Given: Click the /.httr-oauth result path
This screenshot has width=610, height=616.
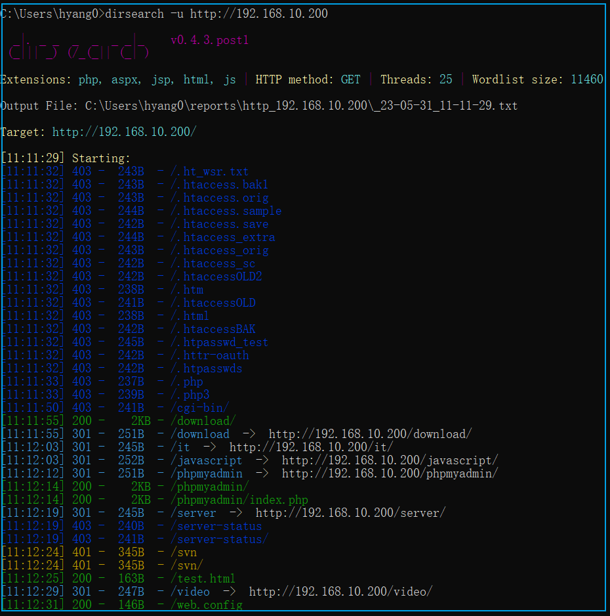Looking at the screenshot, I should [209, 355].
